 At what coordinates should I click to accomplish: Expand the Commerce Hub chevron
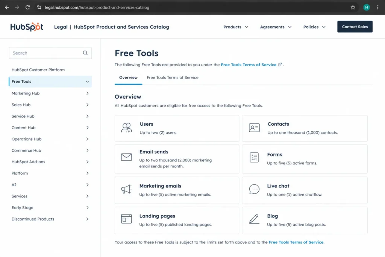[x=87, y=151]
